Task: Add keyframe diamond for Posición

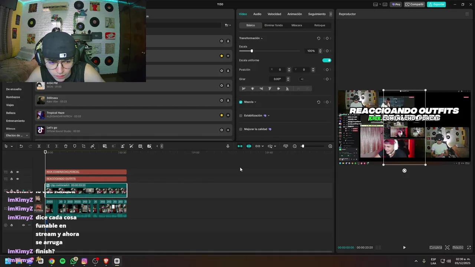Action: tap(327, 70)
